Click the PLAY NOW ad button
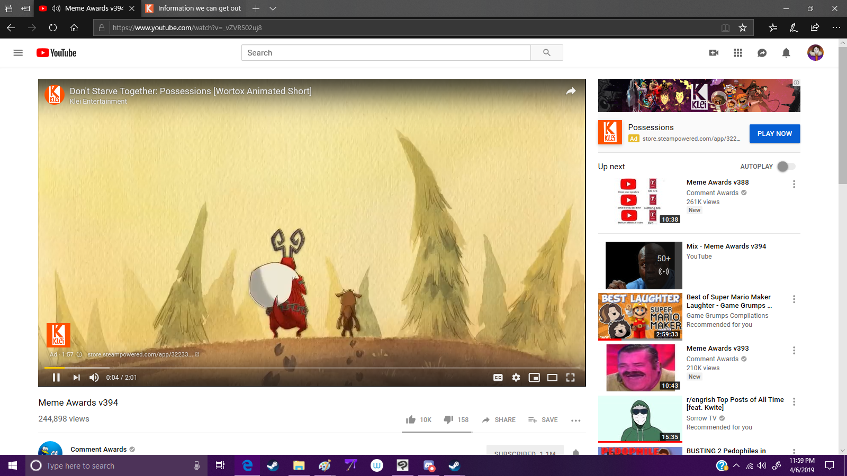Screen dimensions: 847x476 [x=774, y=134]
